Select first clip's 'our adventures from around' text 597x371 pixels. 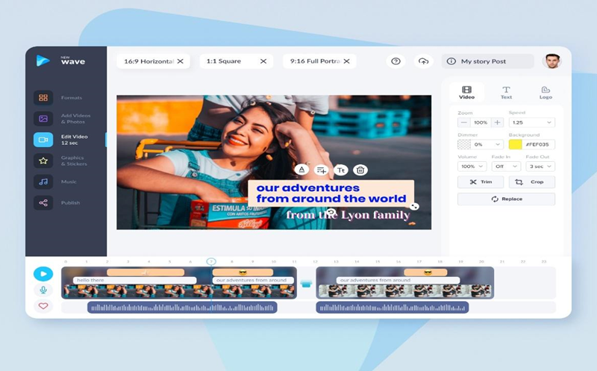[x=253, y=280]
